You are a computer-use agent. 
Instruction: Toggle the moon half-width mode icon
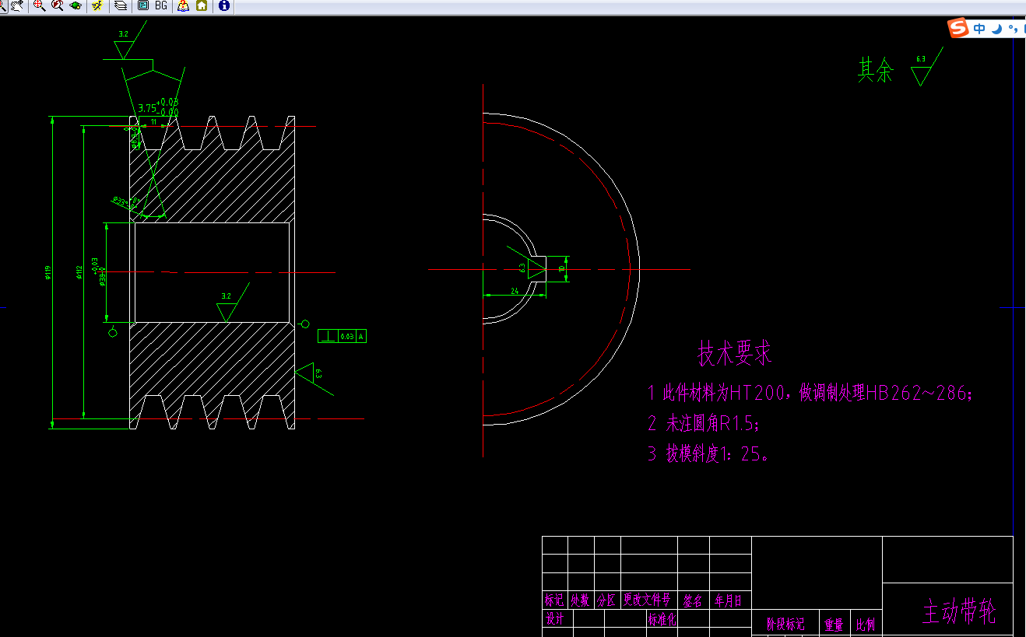pos(996,29)
